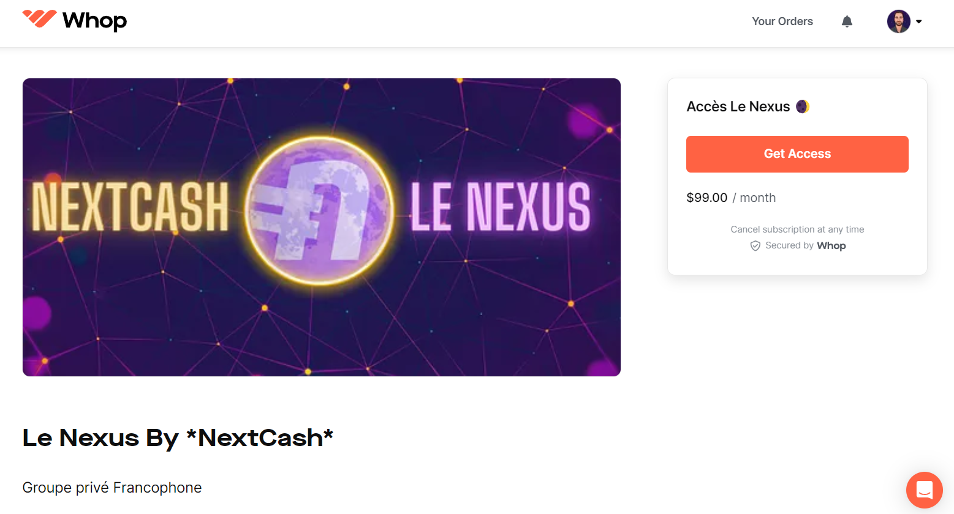Click the security shield icon
This screenshot has height=514, width=954.
tap(755, 246)
